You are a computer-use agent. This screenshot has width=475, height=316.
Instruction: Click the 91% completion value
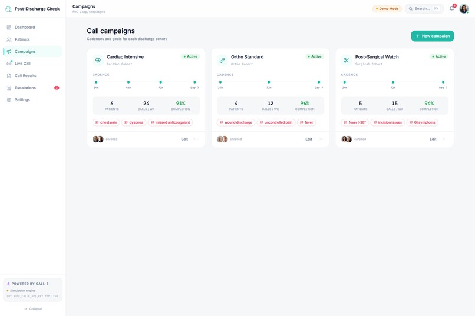coord(180,104)
